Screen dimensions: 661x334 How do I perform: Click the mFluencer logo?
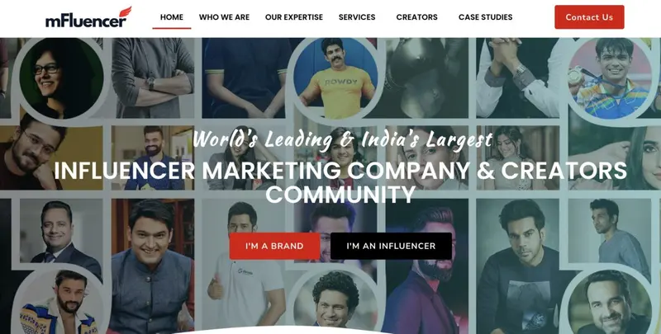click(88, 17)
